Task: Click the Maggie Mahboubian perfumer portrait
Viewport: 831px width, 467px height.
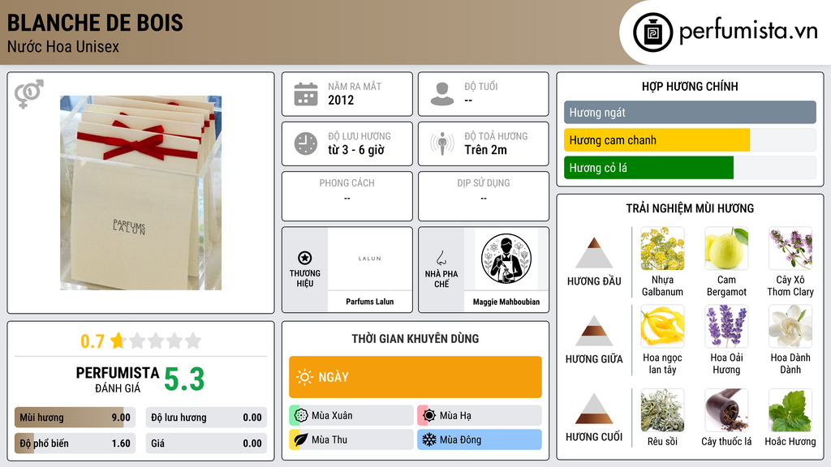Action: pos(506,259)
